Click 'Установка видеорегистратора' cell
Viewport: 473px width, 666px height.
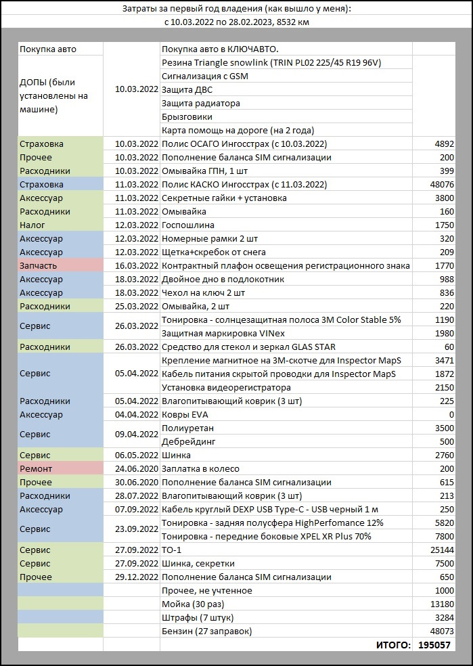click(286, 388)
